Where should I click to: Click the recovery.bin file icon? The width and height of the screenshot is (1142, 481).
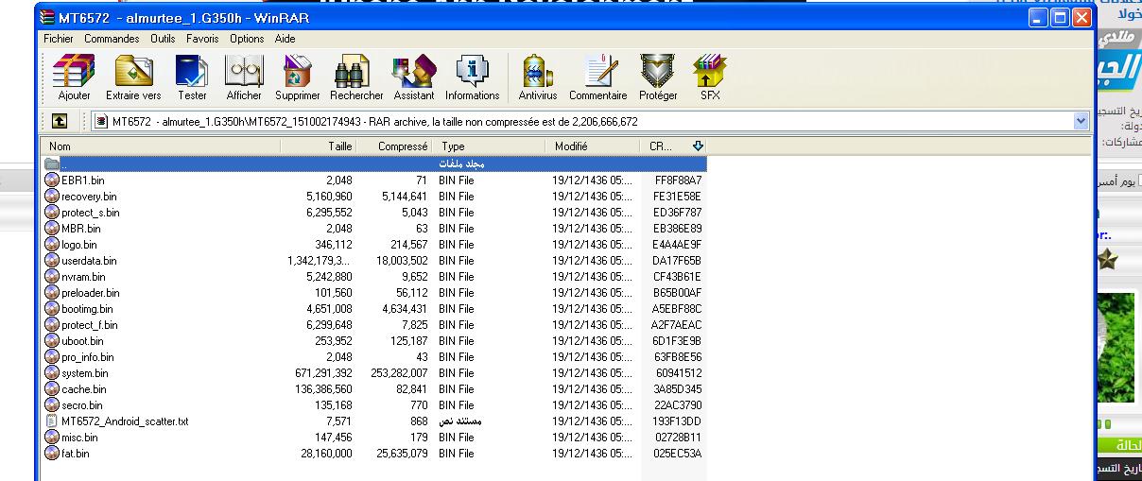point(52,196)
